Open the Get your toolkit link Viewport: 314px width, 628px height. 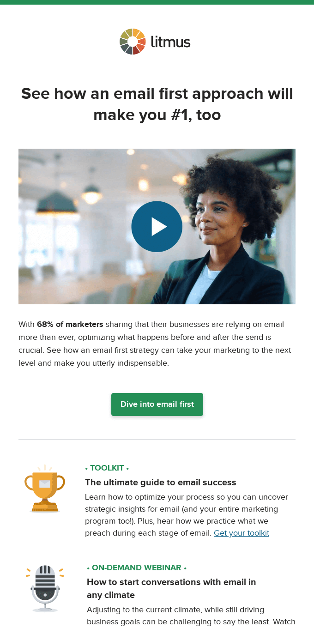(x=242, y=533)
